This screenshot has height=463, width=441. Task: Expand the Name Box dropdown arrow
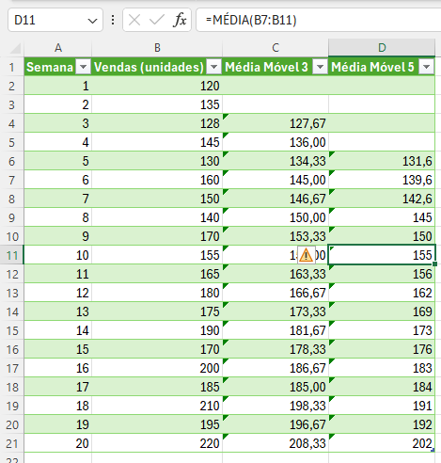pyautogui.click(x=92, y=21)
